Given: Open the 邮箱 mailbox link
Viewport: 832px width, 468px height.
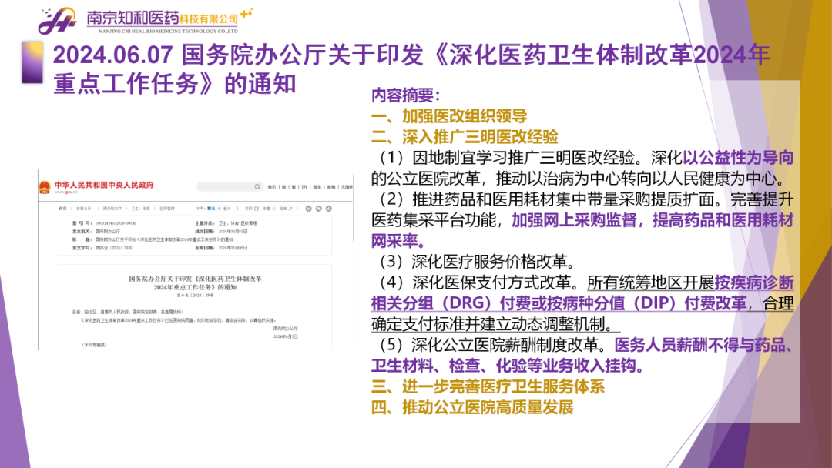Looking at the screenshot, I should click(331, 187).
